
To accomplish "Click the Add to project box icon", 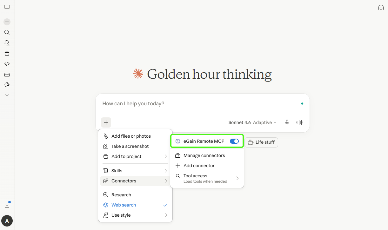I will (106, 156).
